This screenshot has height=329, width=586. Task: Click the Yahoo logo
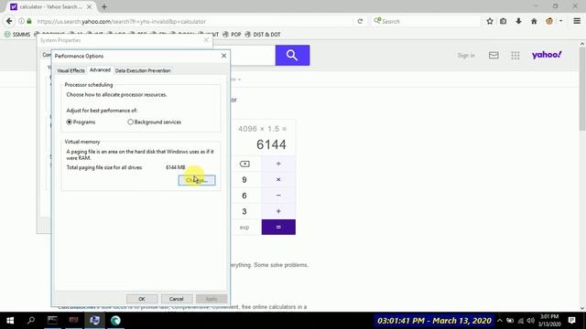click(547, 55)
